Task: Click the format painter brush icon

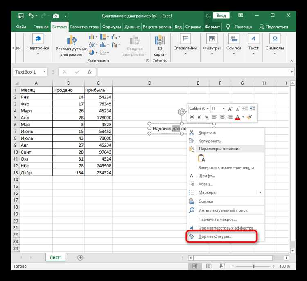Action: tap(249, 117)
